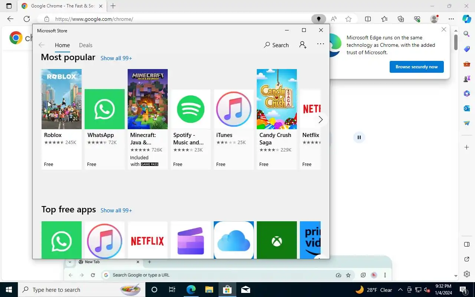Show next apps with carousel right arrow
The width and height of the screenshot is (475, 297).
click(x=321, y=120)
